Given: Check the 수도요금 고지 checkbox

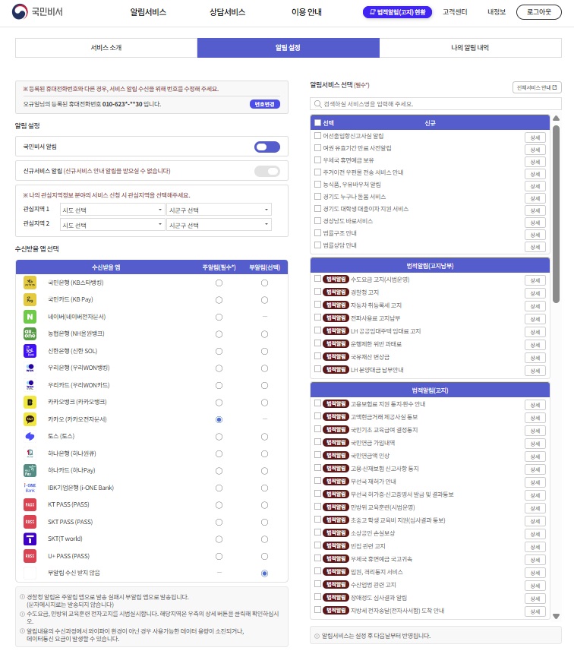Looking at the screenshot, I should pyautogui.click(x=317, y=279).
